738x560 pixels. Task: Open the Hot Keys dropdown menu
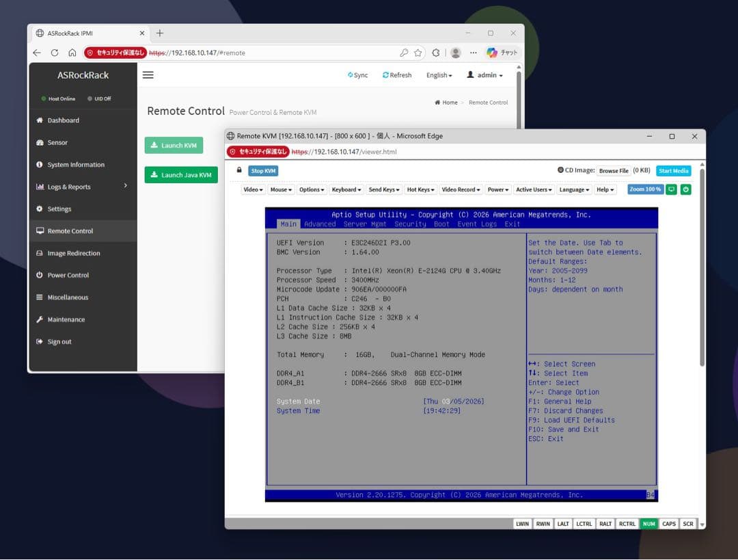(x=420, y=189)
